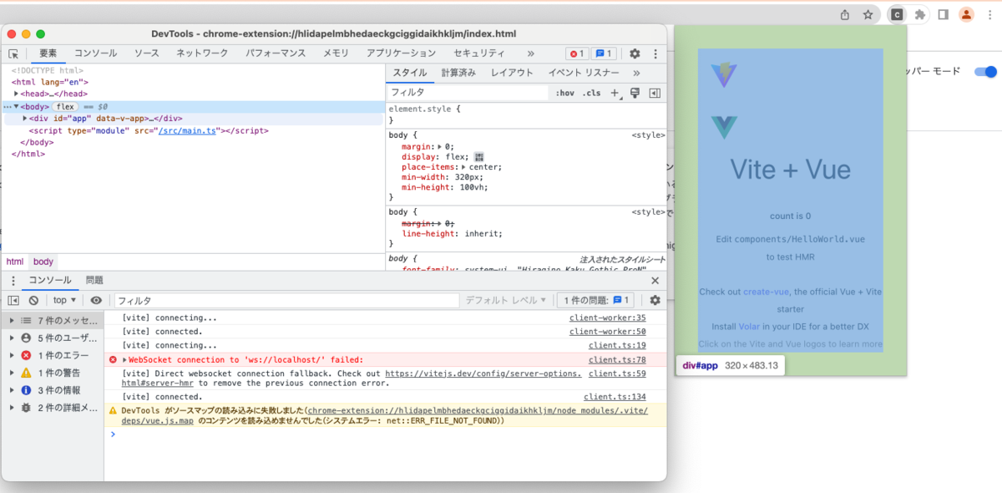This screenshot has height=493, width=1002.
Task: Focus the Styles フィルタ input
Action: (x=468, y=93)
